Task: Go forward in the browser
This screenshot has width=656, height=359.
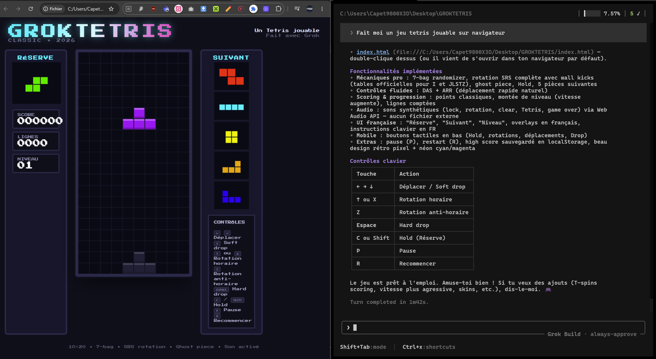Action: 18,9
